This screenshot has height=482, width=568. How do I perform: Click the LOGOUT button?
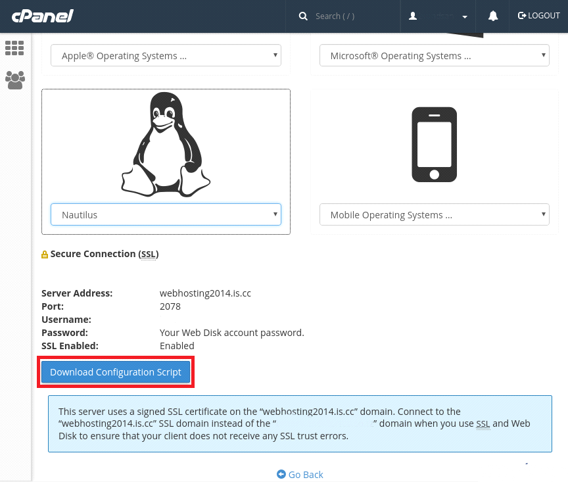(x=539, y=15)
